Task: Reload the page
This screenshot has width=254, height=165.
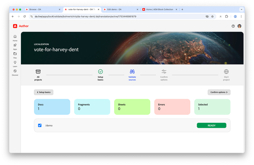Action: [24, 17]
